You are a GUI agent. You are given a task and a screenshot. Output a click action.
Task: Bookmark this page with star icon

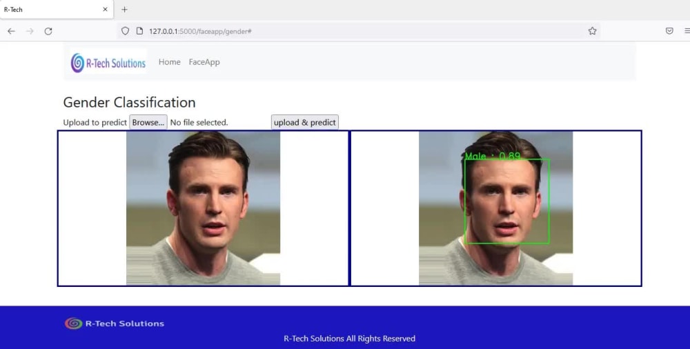(592, 31)
